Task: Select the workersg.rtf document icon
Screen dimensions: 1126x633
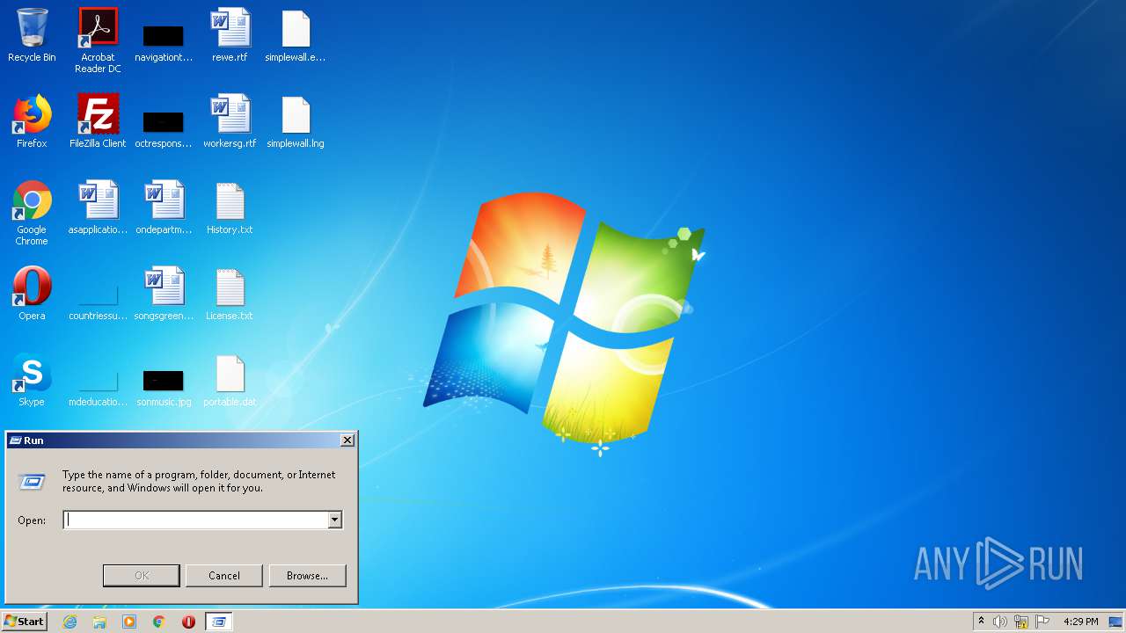Action: point(230,121)
